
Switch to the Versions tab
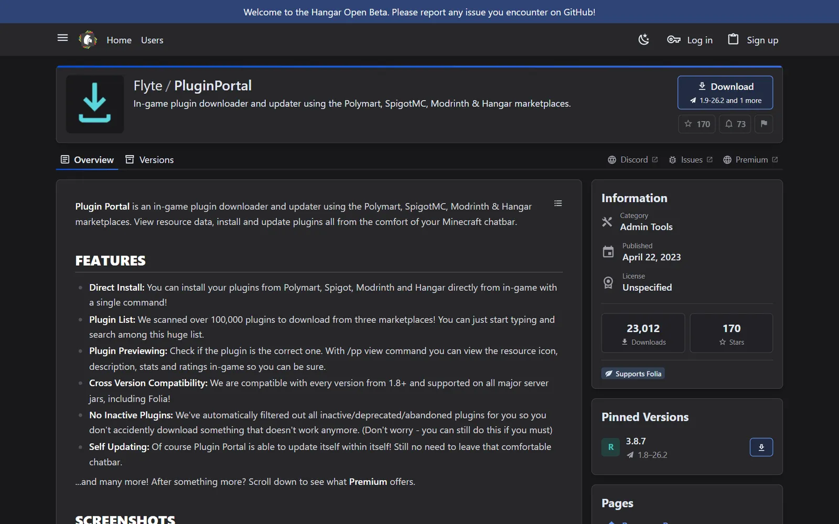tap(149, 160)
